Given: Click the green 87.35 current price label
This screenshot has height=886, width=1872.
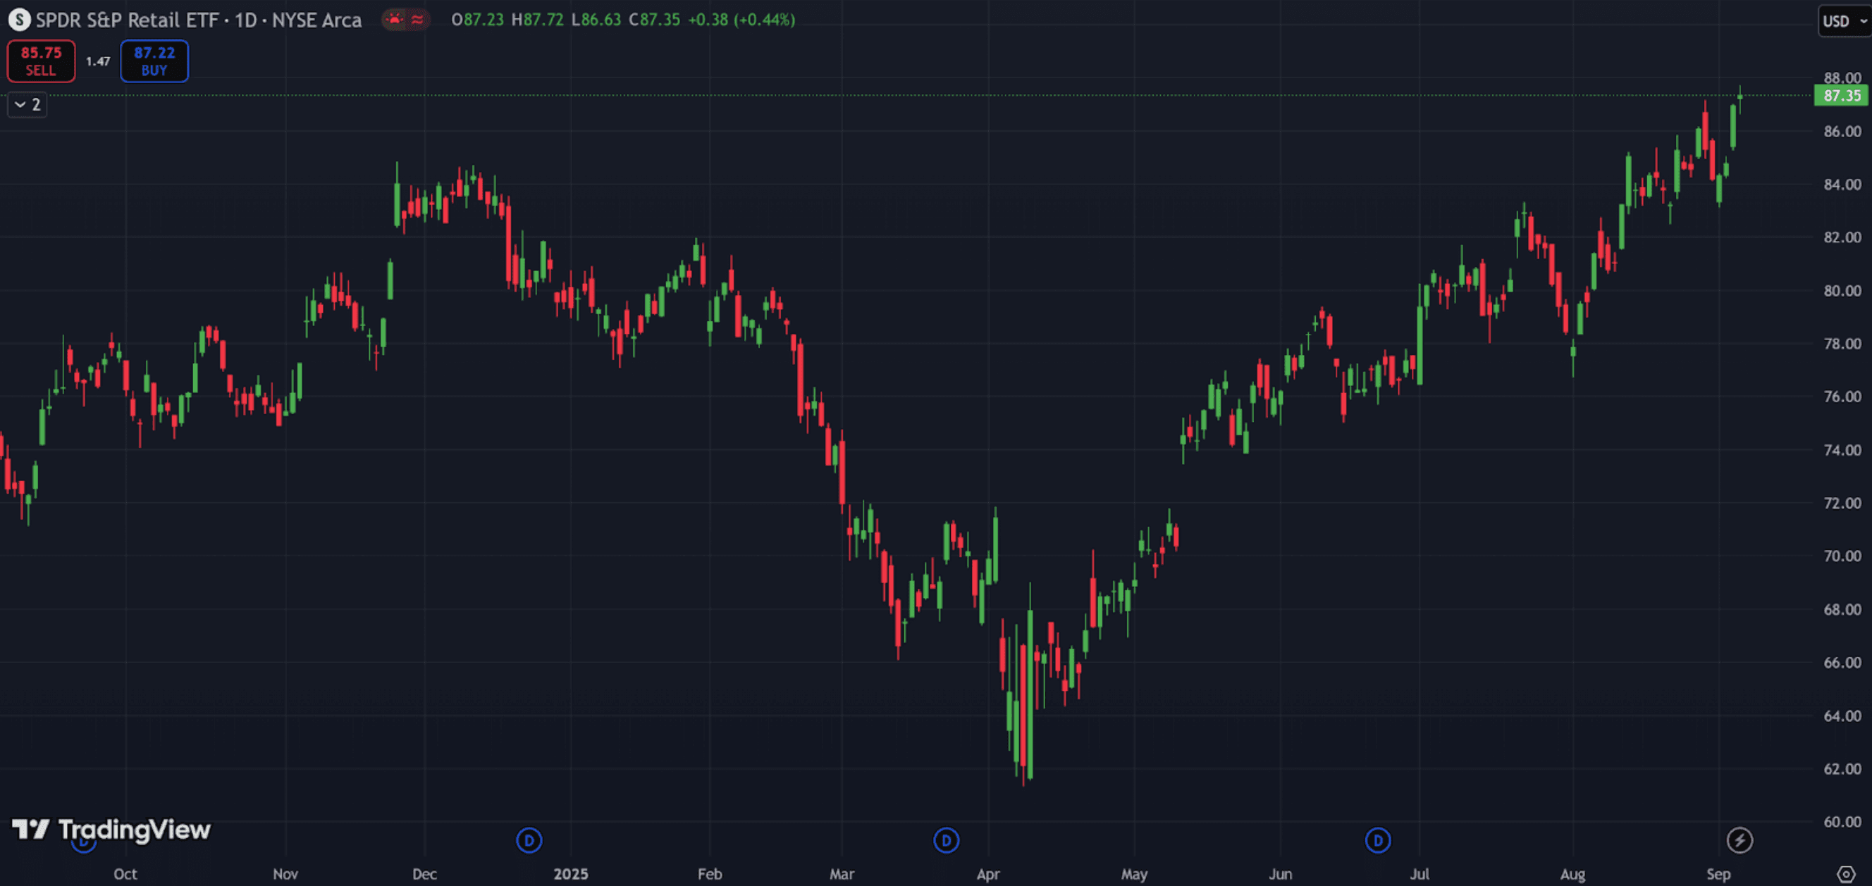Looking at the screenshot, I should click(x=1841, y=96).
